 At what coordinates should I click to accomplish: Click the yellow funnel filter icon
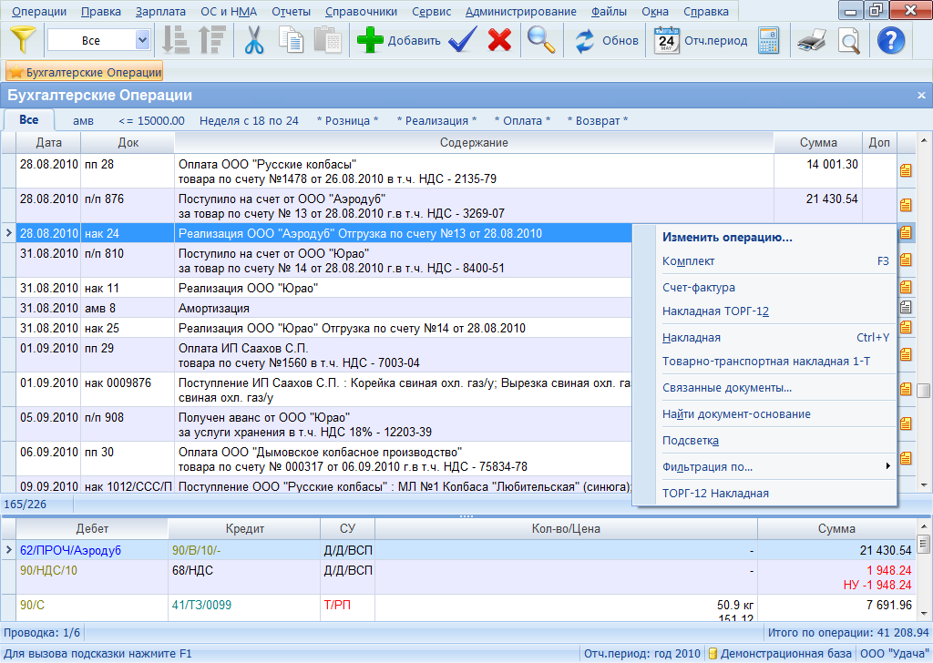pyautogui.click(x=23, y=40)
